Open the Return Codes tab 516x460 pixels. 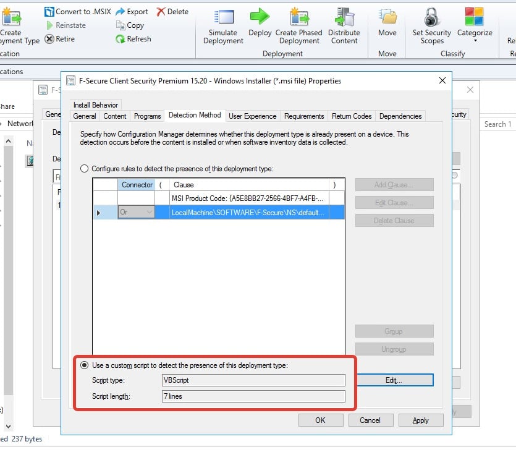(352, 116)
